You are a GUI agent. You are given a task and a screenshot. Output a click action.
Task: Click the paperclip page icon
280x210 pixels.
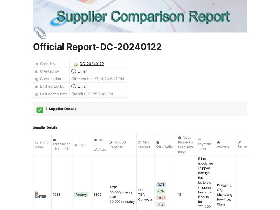[x=40, y=33]
